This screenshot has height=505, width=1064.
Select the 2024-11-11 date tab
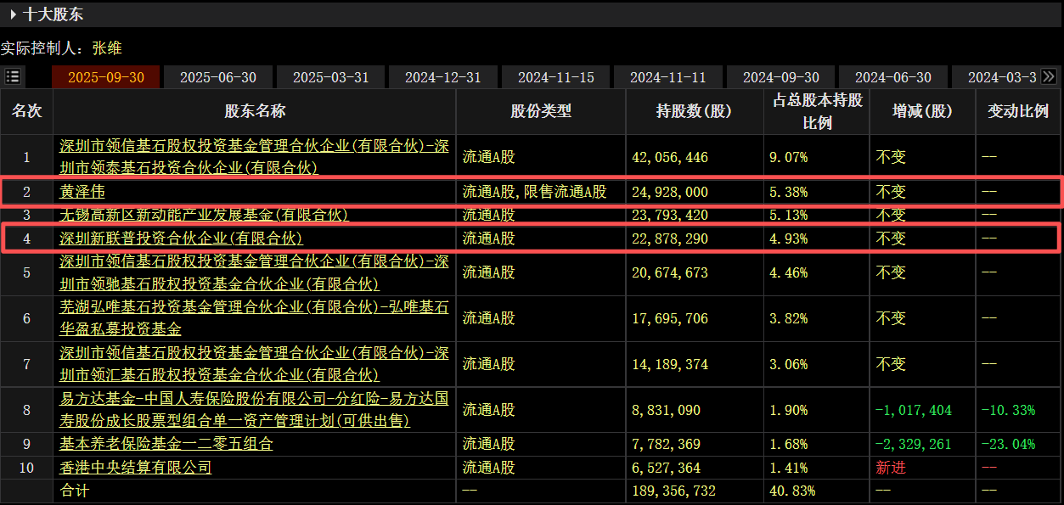[667, 77]
